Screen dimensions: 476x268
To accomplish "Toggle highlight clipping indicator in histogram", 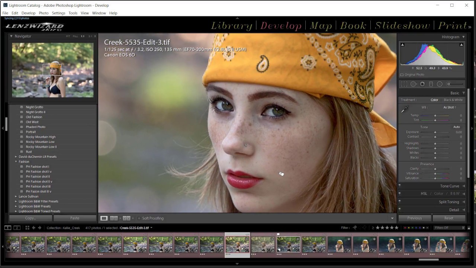I will [461, 45].
